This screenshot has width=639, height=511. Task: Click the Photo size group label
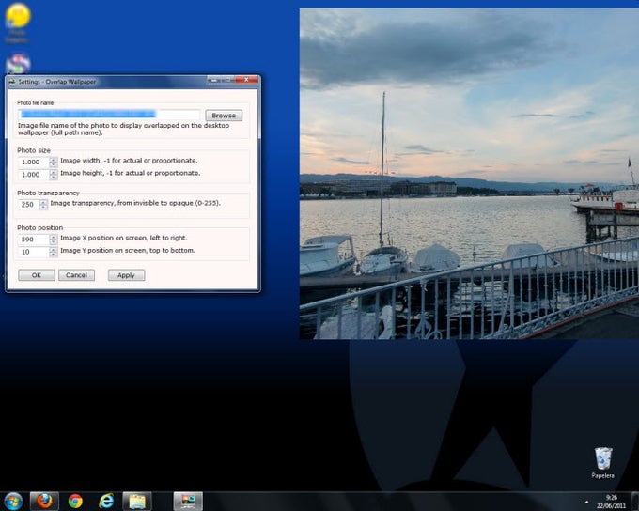34,150
